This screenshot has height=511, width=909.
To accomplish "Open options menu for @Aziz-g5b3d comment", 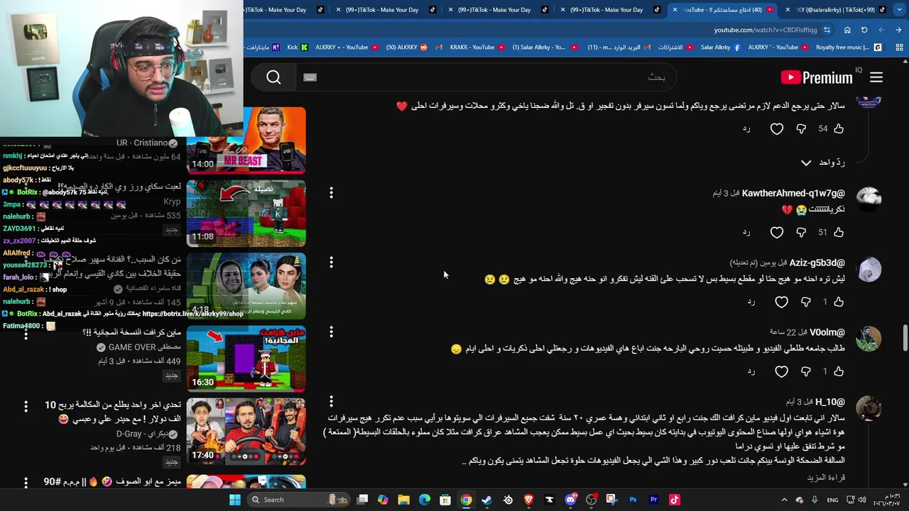I will pyautogui.click(x=331, y=263).
